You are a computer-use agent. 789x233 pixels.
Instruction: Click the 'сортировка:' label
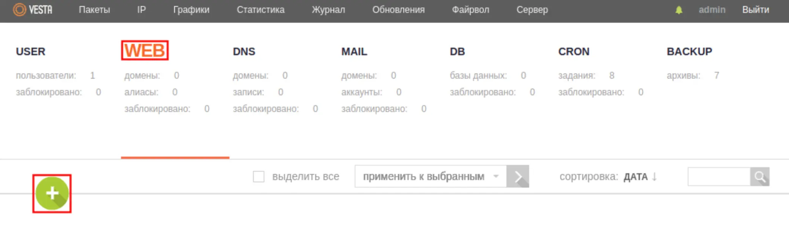pos(589,177)
